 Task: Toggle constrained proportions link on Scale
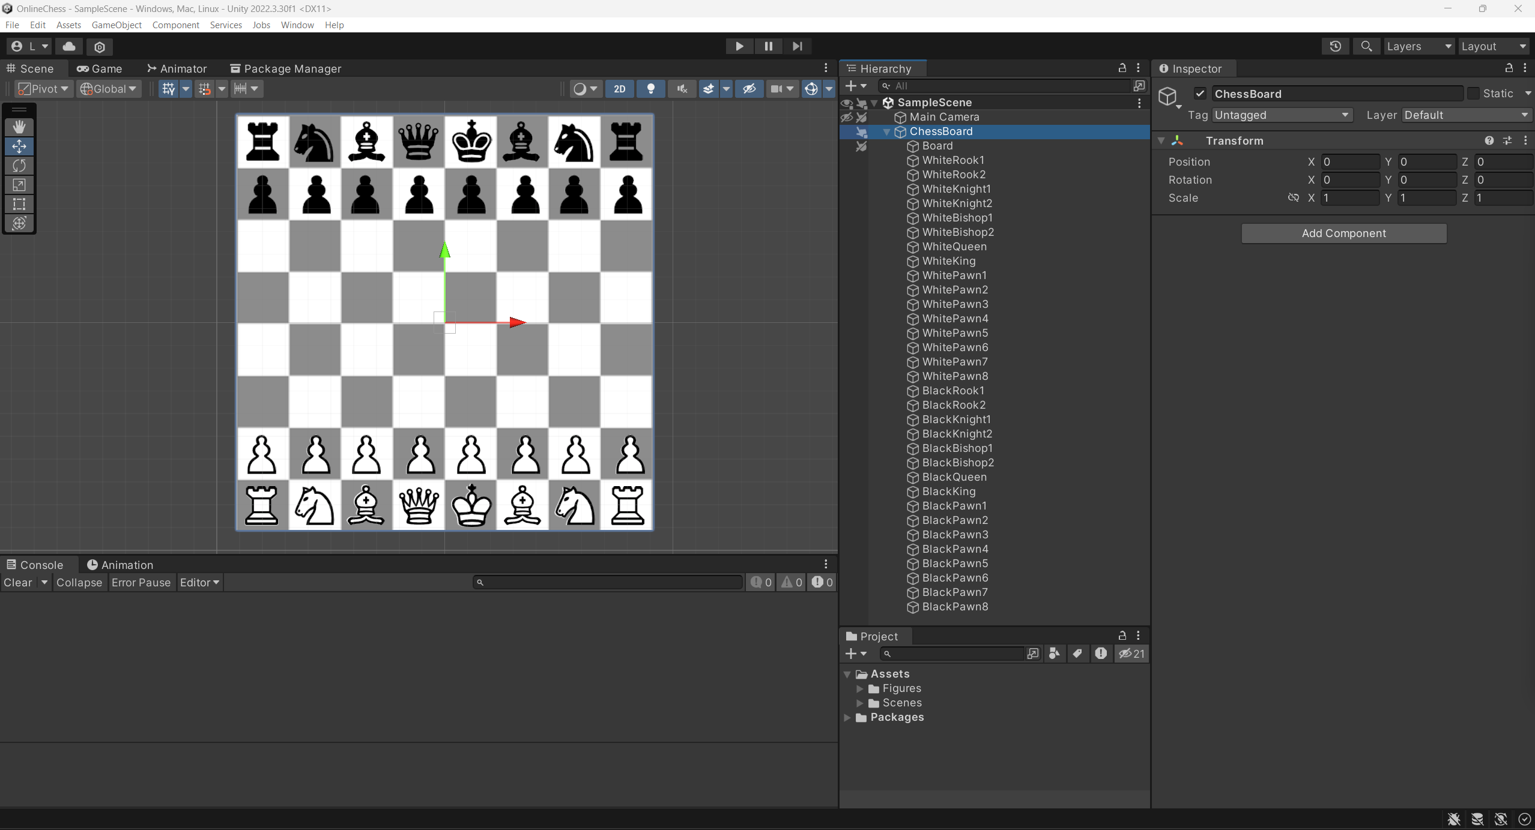click(1293, 197)
